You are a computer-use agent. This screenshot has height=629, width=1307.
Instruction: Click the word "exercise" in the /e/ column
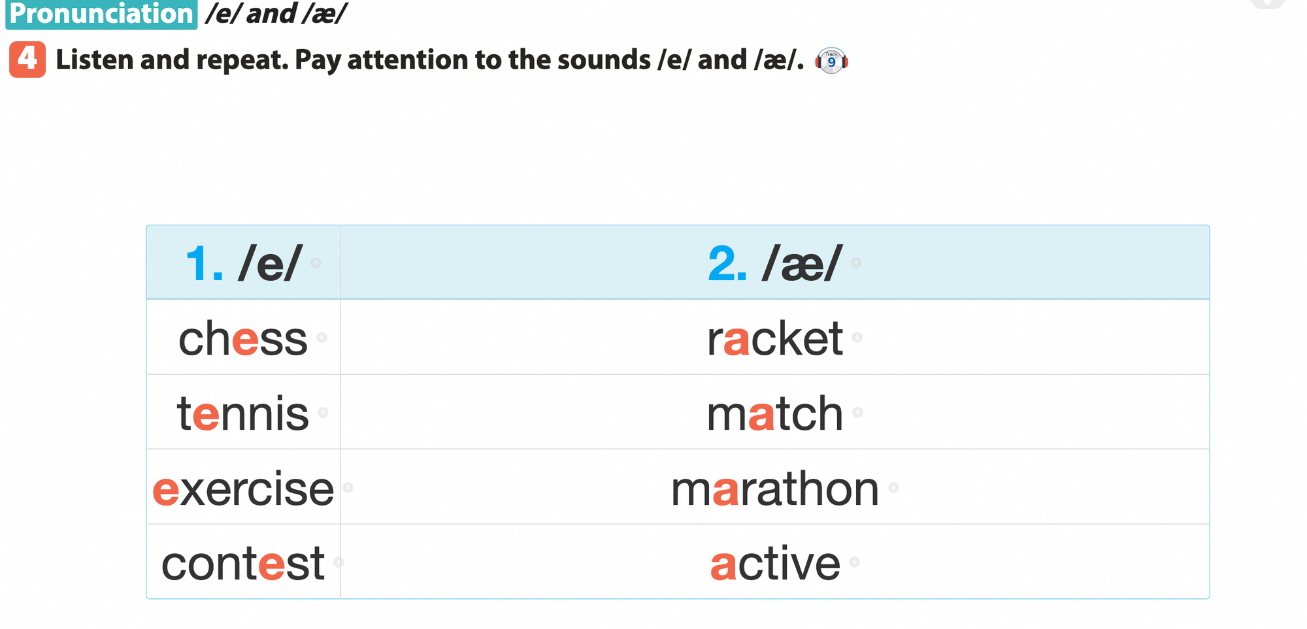pos(243,489)
